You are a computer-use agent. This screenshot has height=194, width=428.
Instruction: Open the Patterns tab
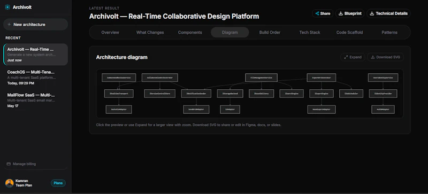pos(389,32)
